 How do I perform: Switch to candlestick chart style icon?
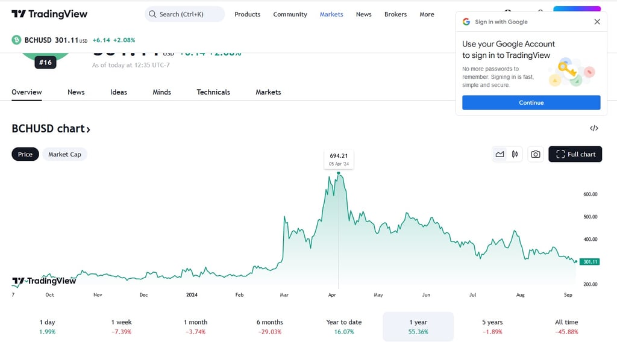515,154
